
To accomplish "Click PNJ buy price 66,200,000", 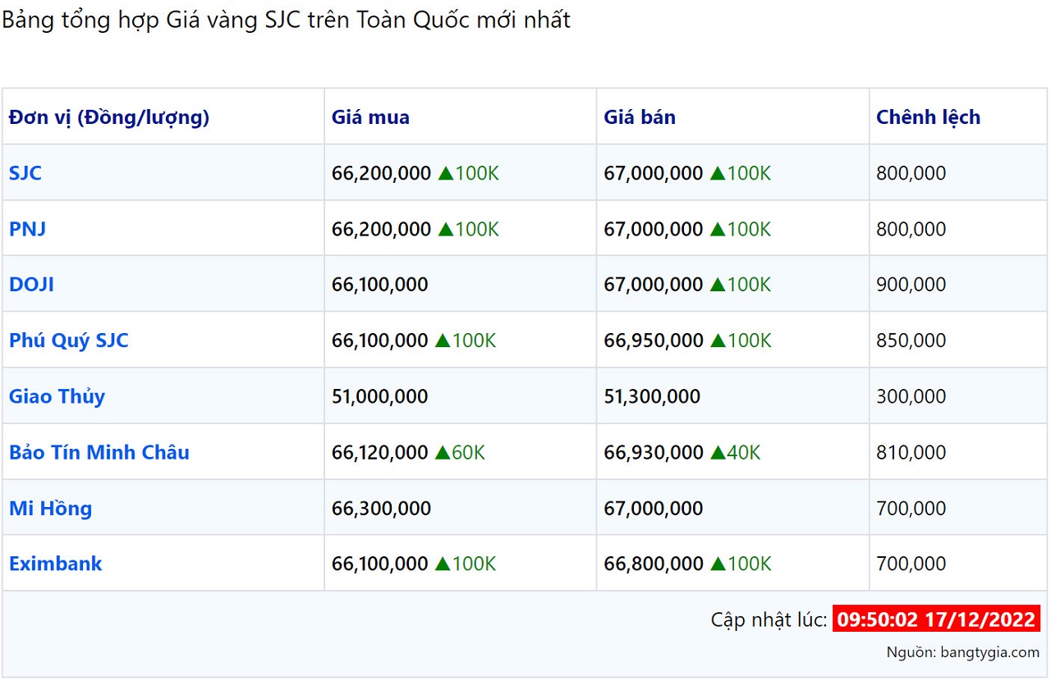I will (381, 229).
